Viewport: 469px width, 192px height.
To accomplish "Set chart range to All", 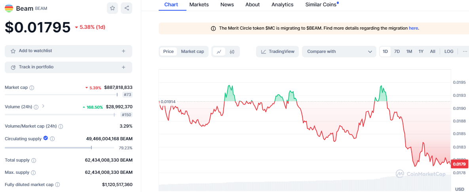I will point(433,51).
